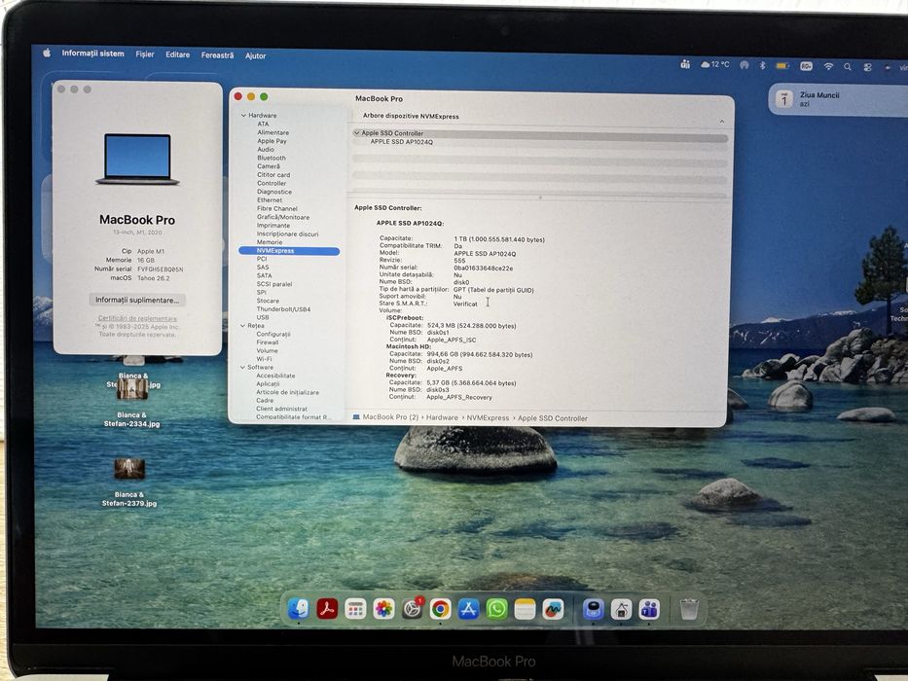
Task: Open the Wi-Fi menu bar icon
Action: pos(828,66)
